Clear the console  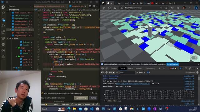[107, 72]
